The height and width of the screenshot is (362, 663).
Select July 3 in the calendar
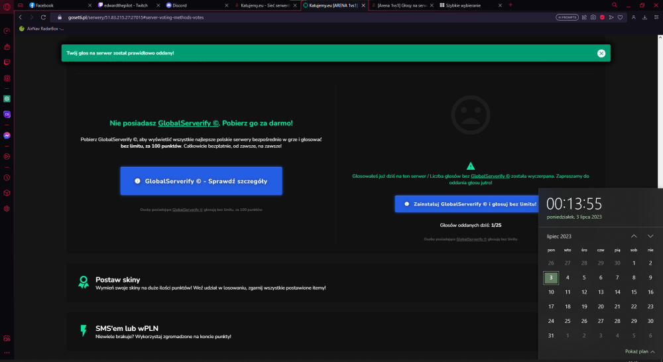[551, 278]
